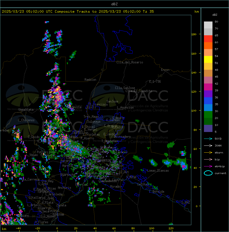Click the cyan 50YD arrow in legend
The image size is (229, 232).
[x=208, y=139]
